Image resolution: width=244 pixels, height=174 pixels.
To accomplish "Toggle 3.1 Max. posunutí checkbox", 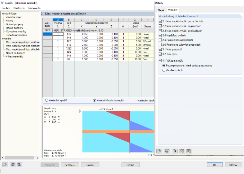I will (160, 49).
